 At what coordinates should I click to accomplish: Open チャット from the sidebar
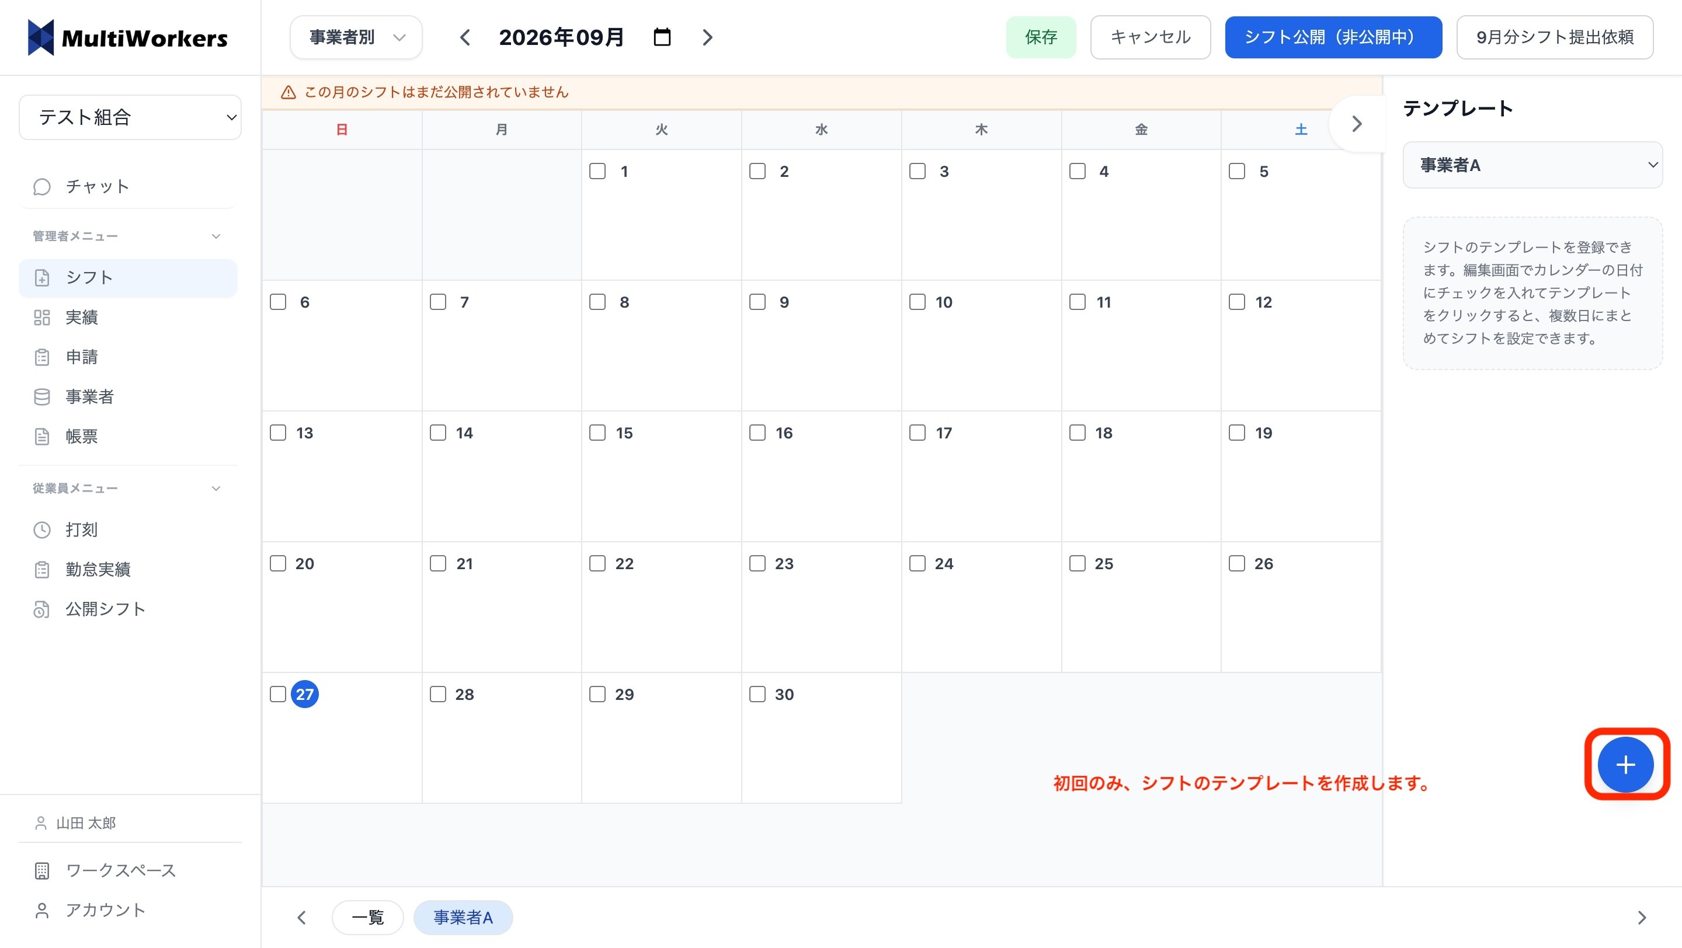click(128, 187)
